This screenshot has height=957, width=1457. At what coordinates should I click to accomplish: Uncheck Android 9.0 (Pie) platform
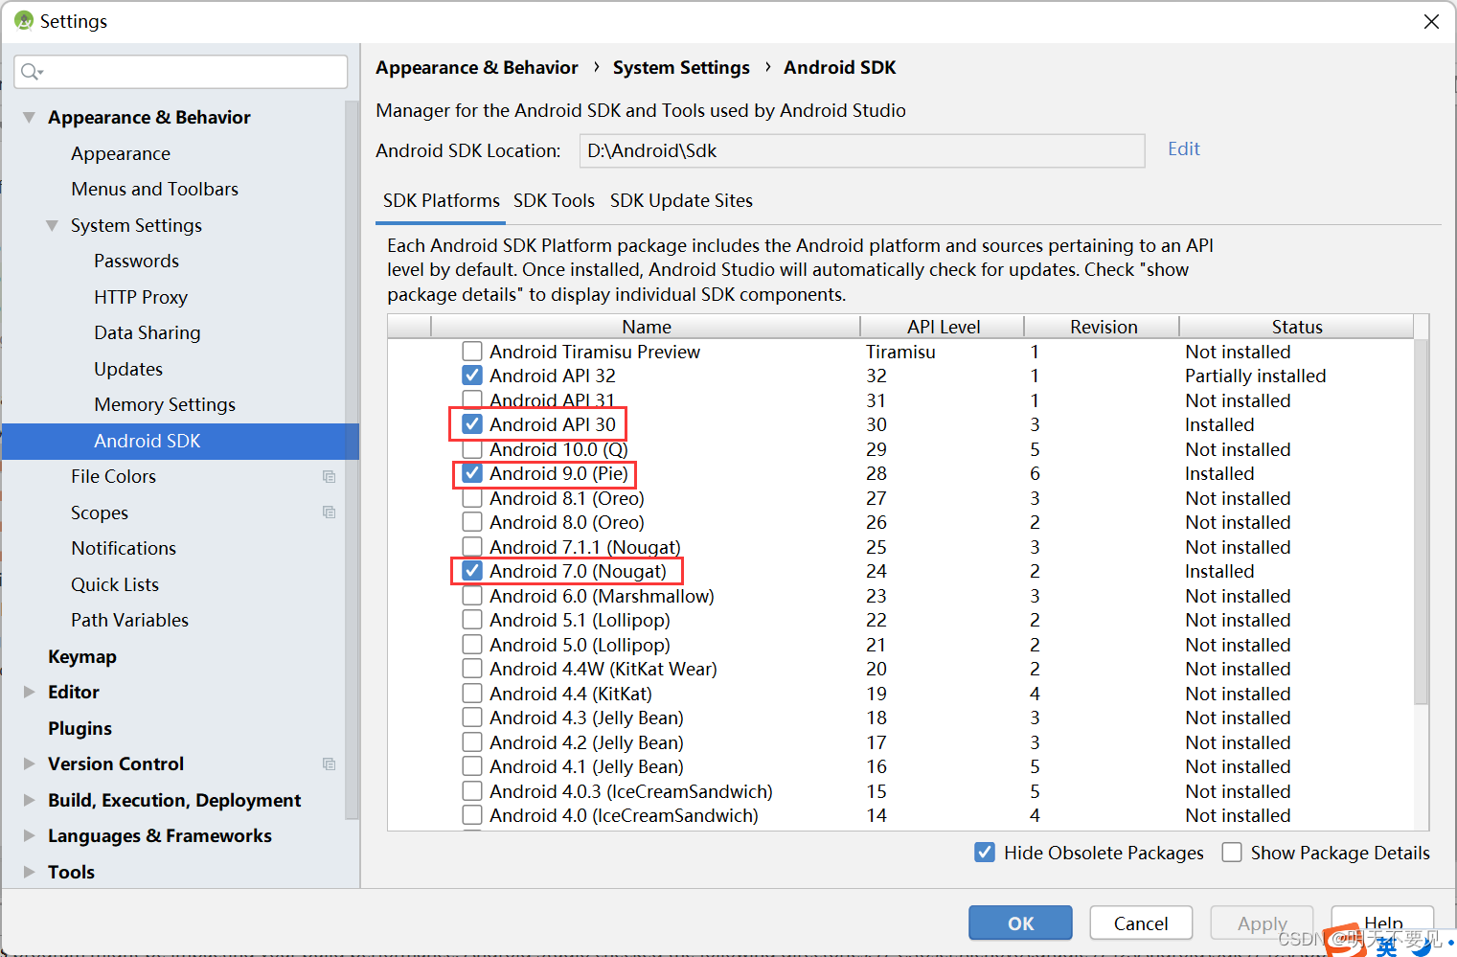click(472, 473)
